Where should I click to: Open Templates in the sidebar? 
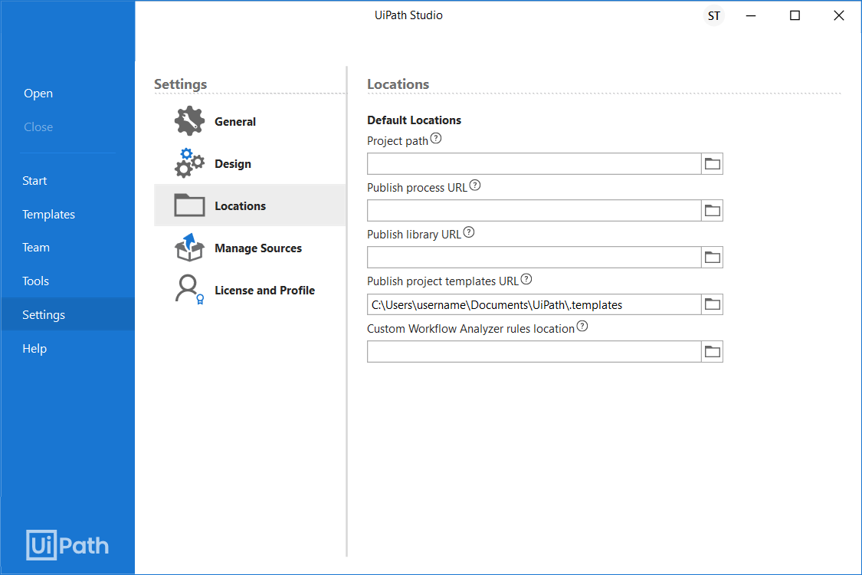(x=48, y=214)
